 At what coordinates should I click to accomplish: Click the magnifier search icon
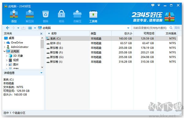(171, 28)
